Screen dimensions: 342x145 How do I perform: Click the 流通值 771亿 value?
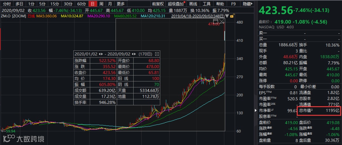tap(334, 105)
